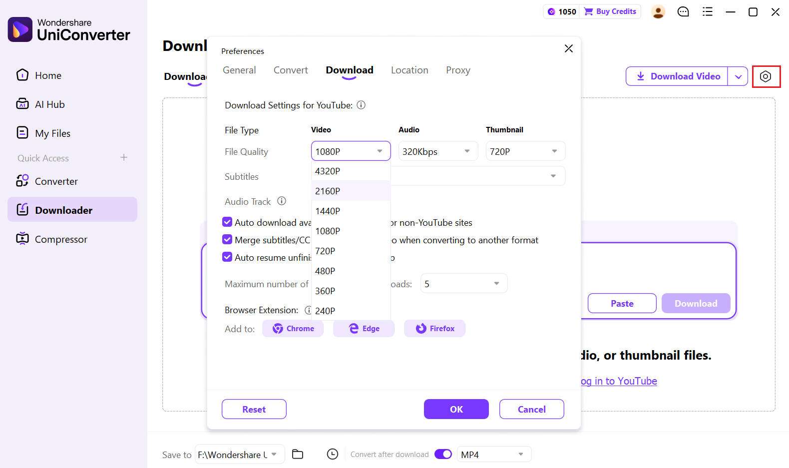
Task: Open the Thumbnail 720P dropdown
Action: coord(525,151)
